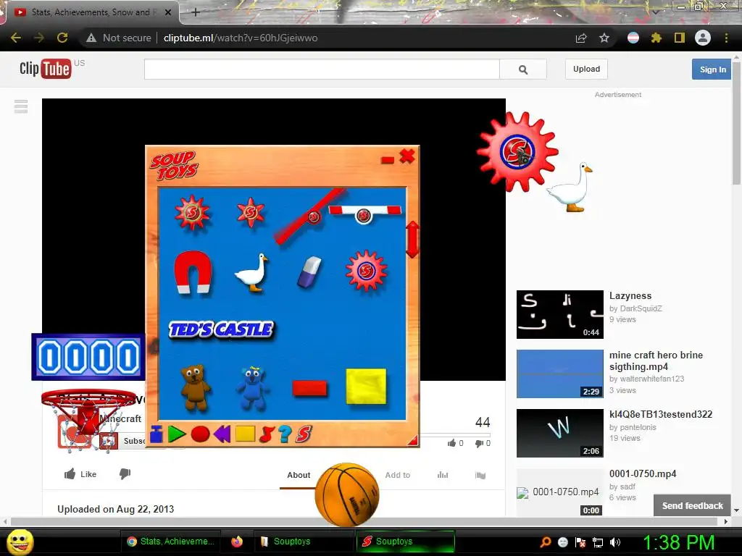This screenshot has width=742, height=556.
Task: Click the volume speaker icon in system tray
Action: click(x=615, y=542)
